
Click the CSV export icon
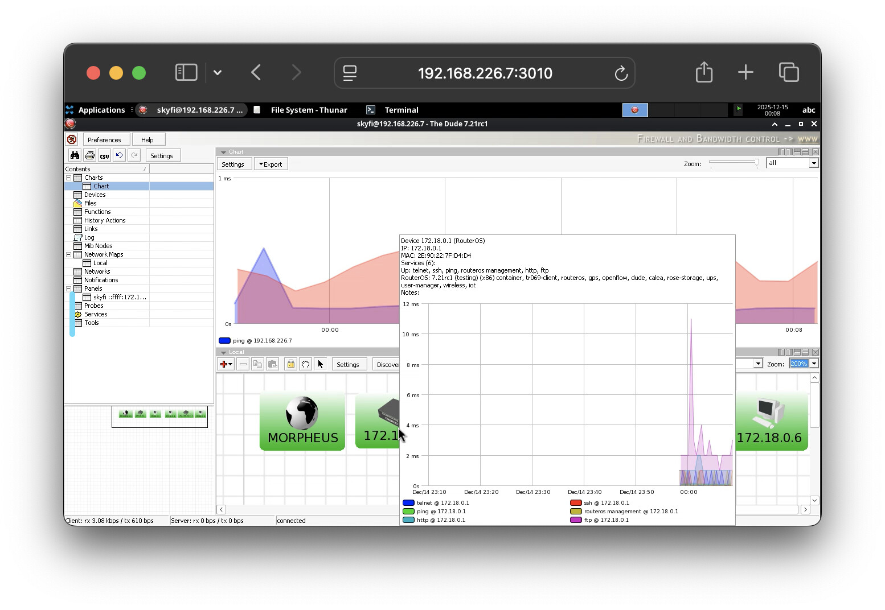tap(104, 155)
